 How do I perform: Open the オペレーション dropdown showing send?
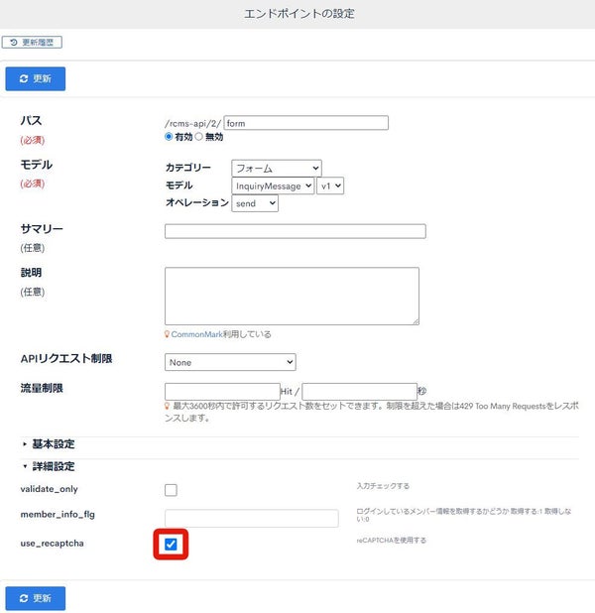(255, 203)
